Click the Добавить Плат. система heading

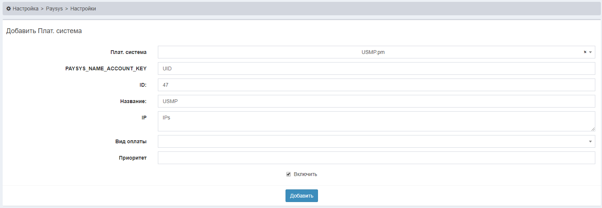(44, 31)
